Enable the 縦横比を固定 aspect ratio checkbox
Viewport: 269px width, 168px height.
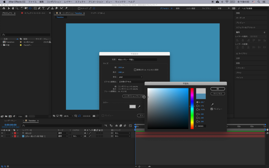click(135, 70)
